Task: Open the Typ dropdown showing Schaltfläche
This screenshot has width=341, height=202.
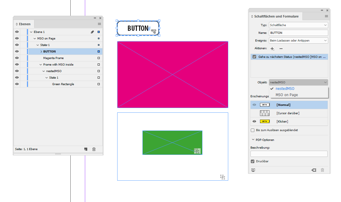Action: (x=325, y=25)
